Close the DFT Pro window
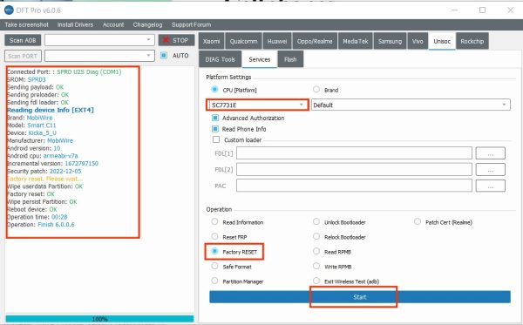This screenshot has height=325, width=523. [x=510, y=10]
